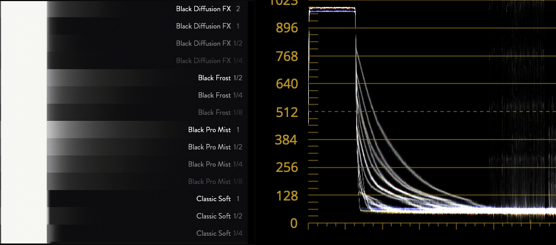Choose the Black Pro Mist 1 label

coord(214,130)
